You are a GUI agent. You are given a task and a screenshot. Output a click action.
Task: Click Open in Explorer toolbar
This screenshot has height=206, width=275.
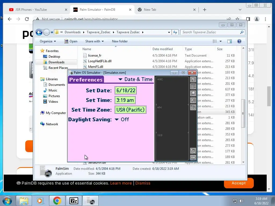click(71, 41)
